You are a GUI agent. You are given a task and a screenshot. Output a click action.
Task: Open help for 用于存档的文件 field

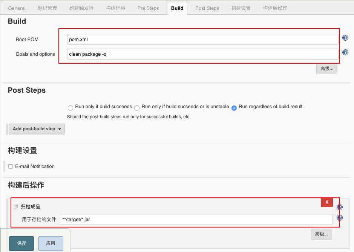pyautogui.click(x=340, y=218)
